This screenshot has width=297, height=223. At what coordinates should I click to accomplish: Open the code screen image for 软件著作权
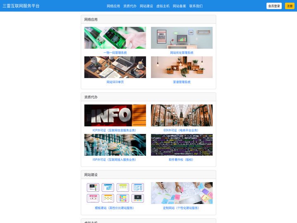click(x=181, y=145)
